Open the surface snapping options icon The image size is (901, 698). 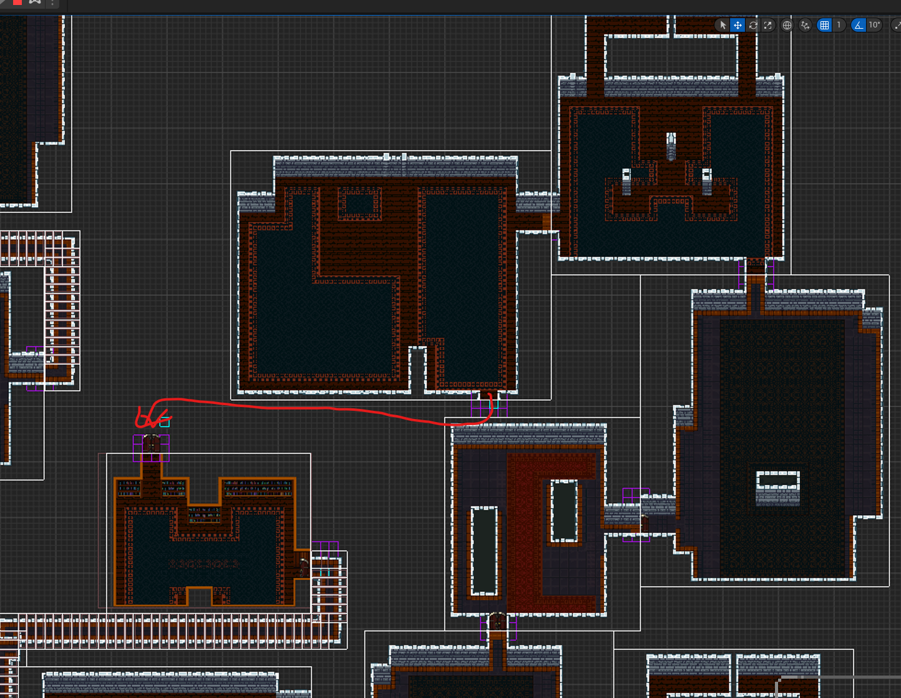click(805, 25)
